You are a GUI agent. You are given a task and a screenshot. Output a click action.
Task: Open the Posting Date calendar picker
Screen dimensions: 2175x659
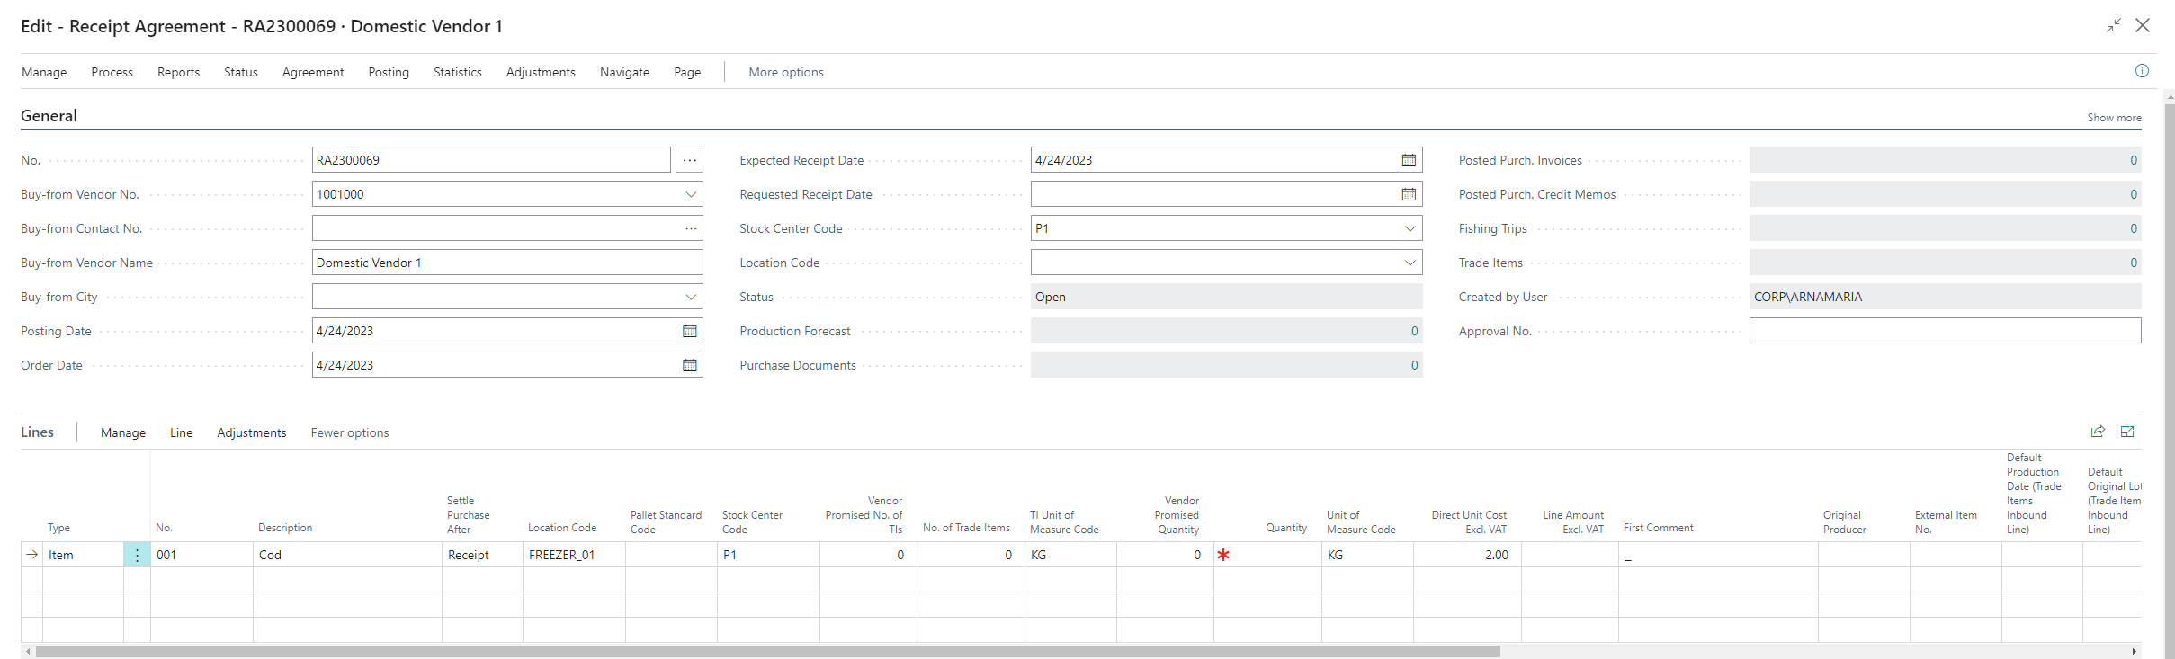689,331
